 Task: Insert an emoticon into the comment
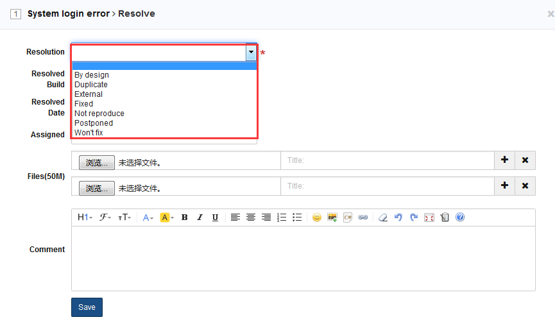click(x=316, y=217)
